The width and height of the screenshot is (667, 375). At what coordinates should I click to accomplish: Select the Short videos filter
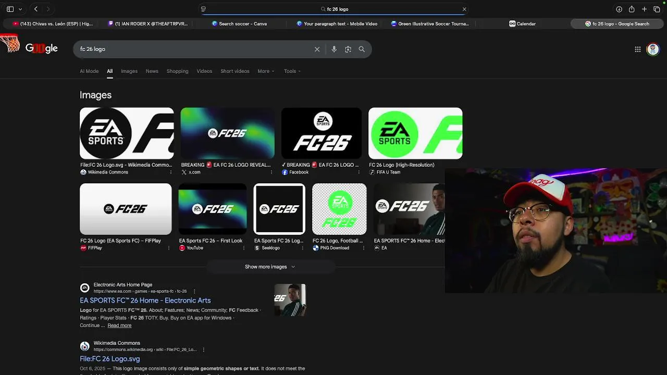point(235,71)
